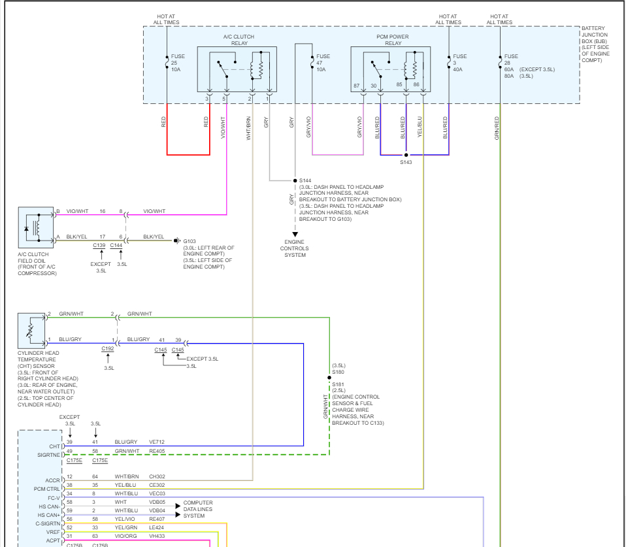The image size is (628, 547).
Task: Click the C139 connector label
Action: (99, 246)
